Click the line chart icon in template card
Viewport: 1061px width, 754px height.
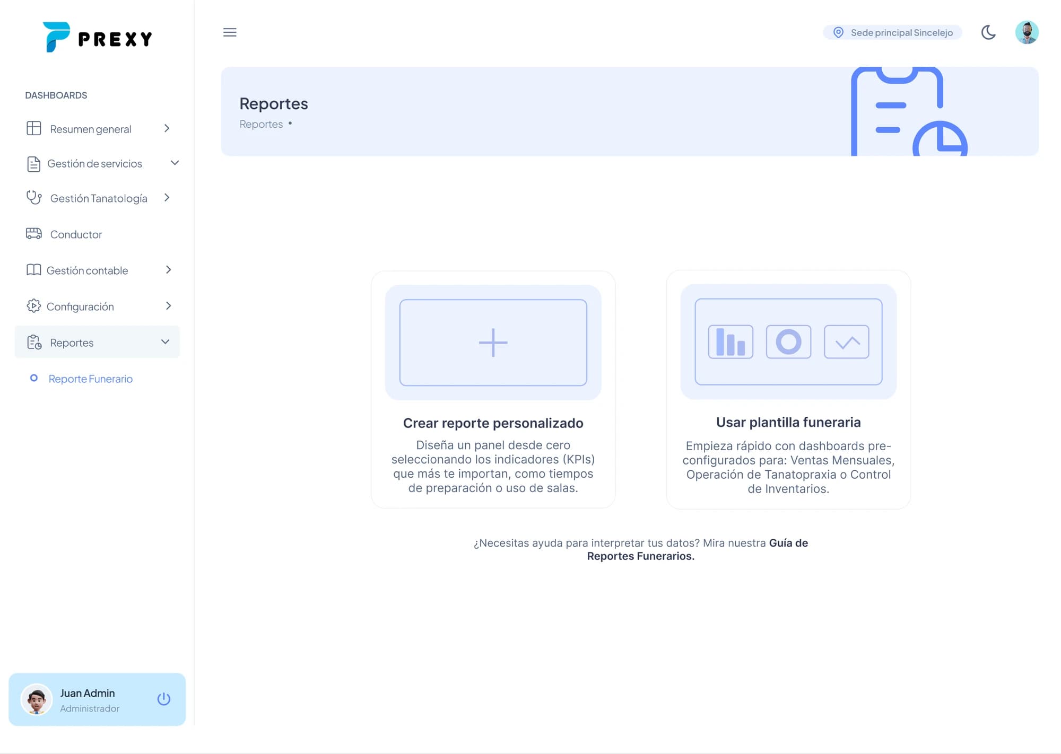(x=847, y=342)
